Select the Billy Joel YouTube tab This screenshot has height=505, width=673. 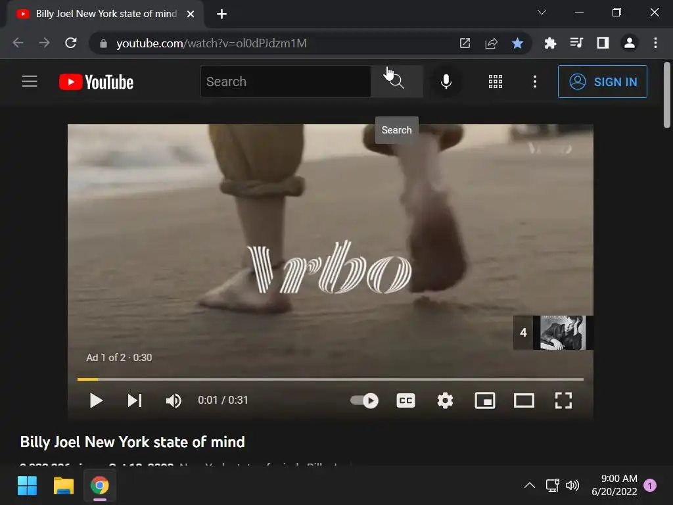coord(105,14)
